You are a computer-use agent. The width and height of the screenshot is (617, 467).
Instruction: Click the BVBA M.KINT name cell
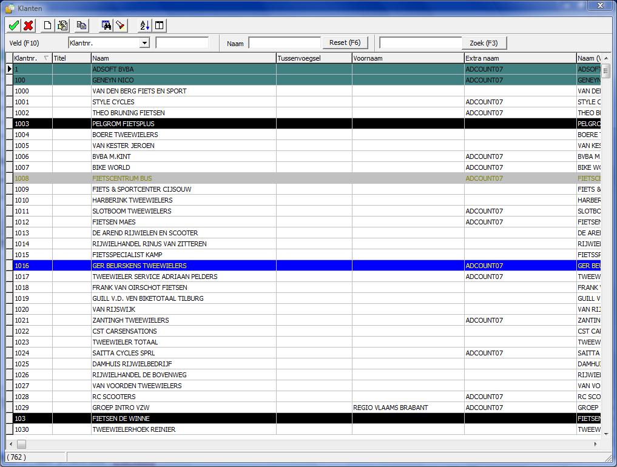pos(184,156)
